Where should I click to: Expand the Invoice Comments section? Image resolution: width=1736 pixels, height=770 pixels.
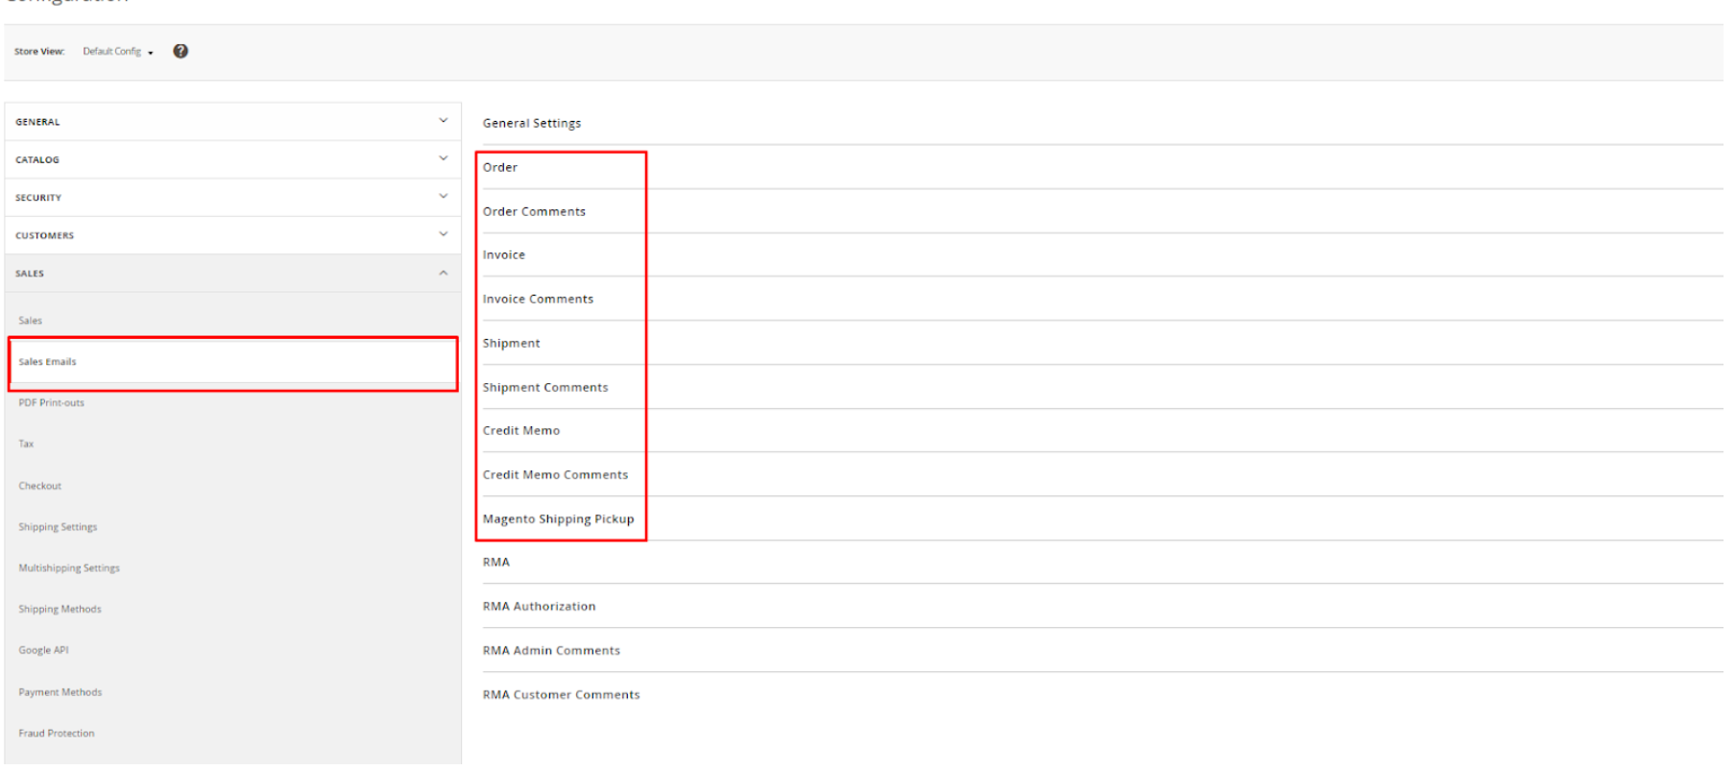[538, 300]
